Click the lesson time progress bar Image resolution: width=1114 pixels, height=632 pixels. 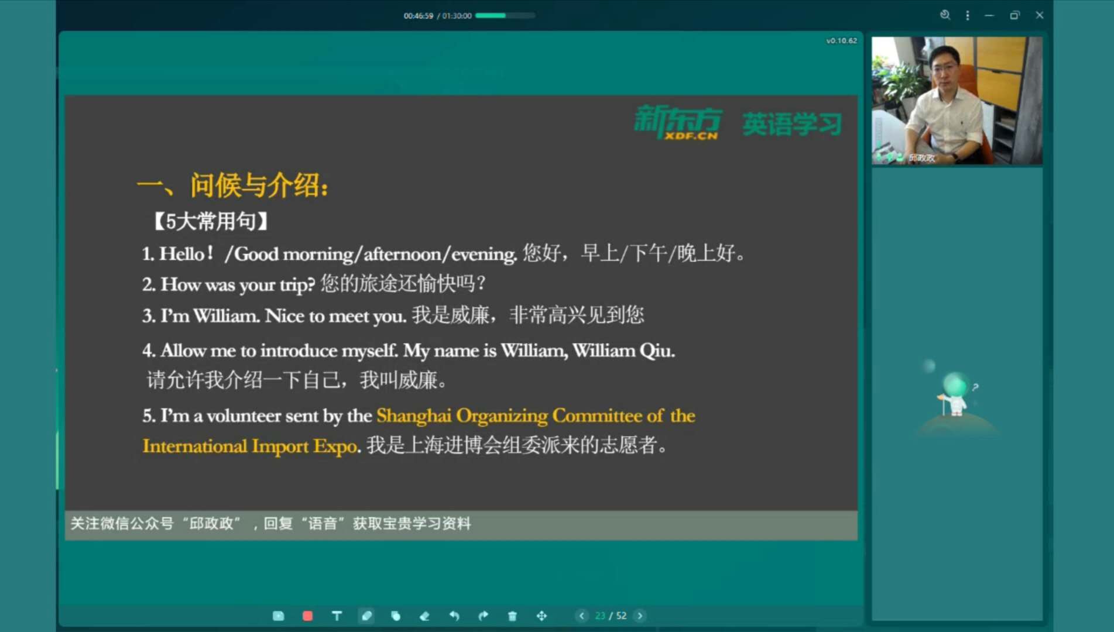[505, 16]
